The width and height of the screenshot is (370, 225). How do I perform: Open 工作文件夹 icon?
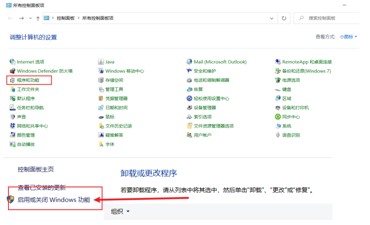(x=12, y=89)
